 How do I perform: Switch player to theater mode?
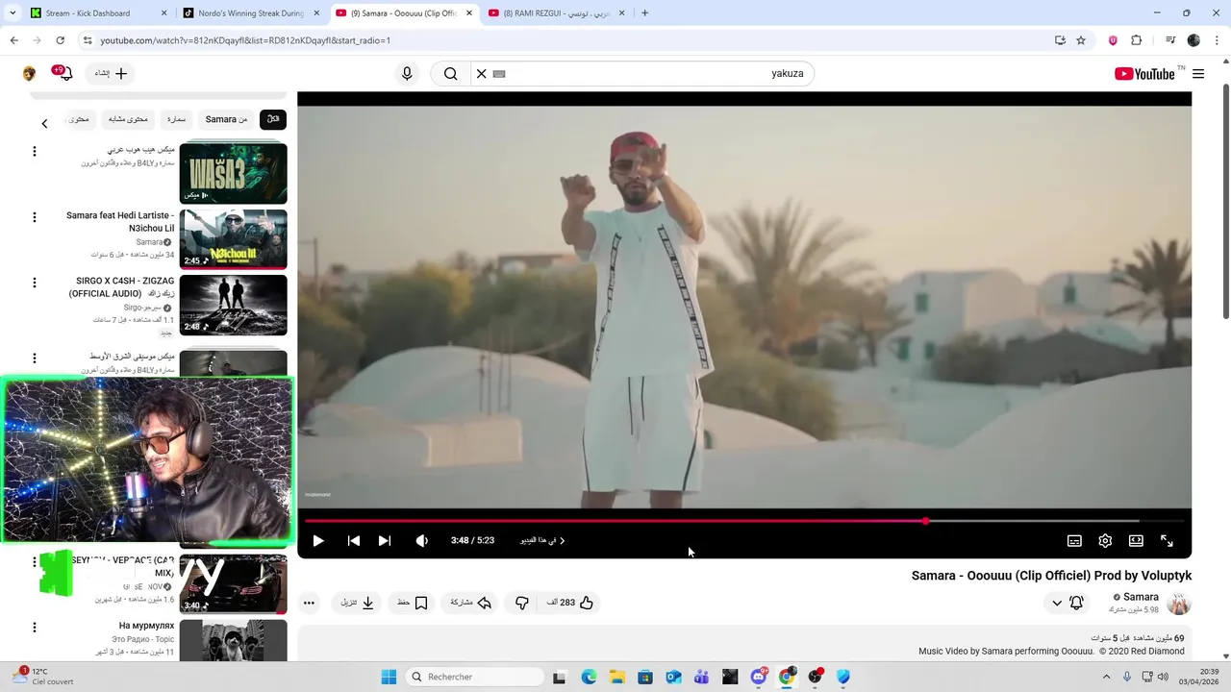click(1136, 541)
